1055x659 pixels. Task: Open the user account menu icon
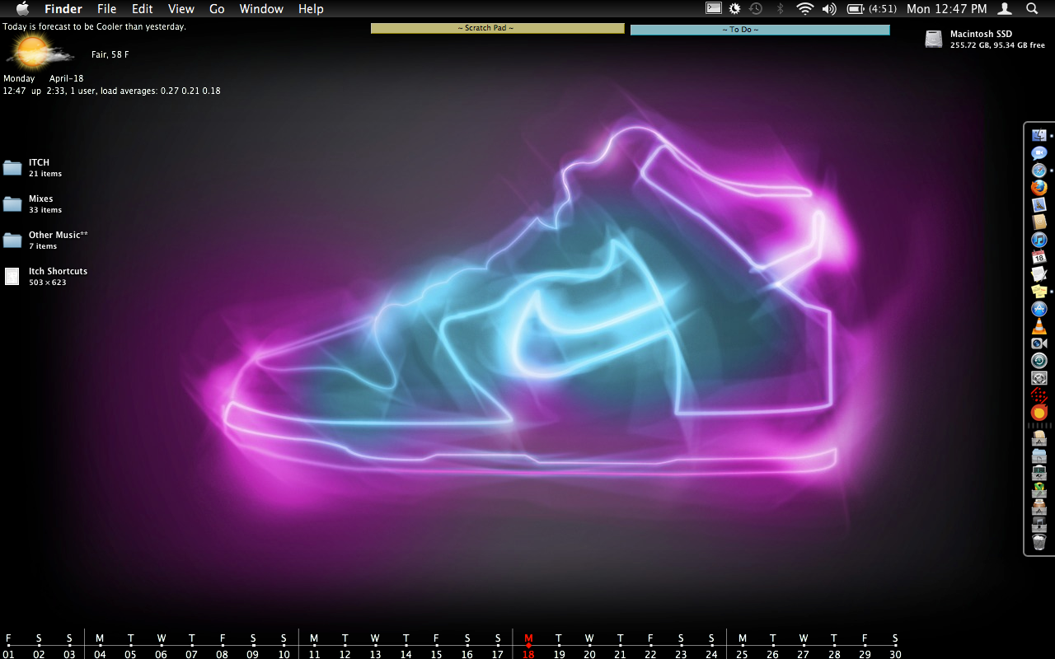coord(1005,8)
